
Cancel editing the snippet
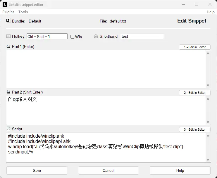[x=108, y=170]
